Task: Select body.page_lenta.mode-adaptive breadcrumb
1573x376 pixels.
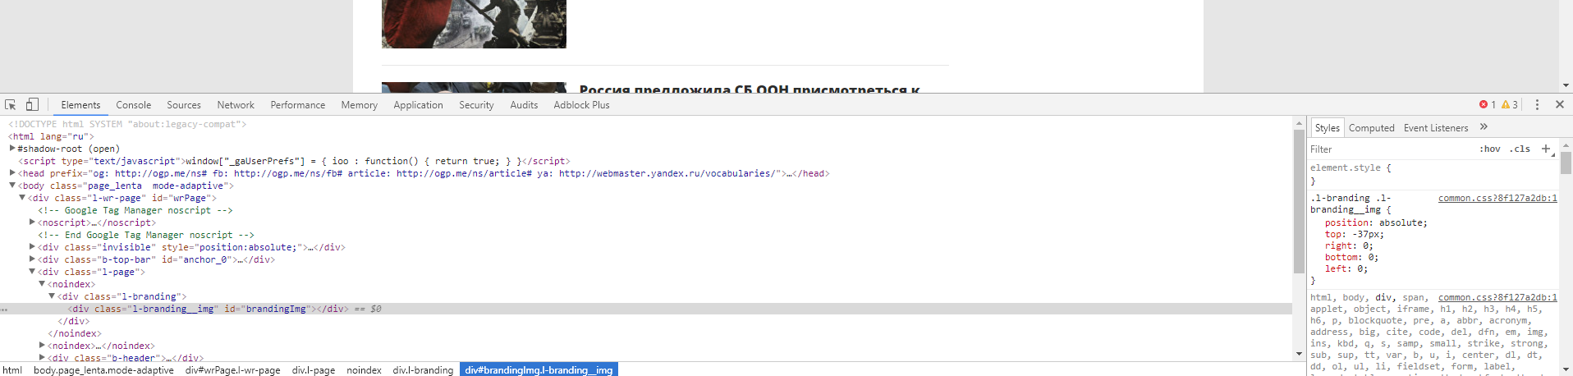Action: click(x=103, y=370)
